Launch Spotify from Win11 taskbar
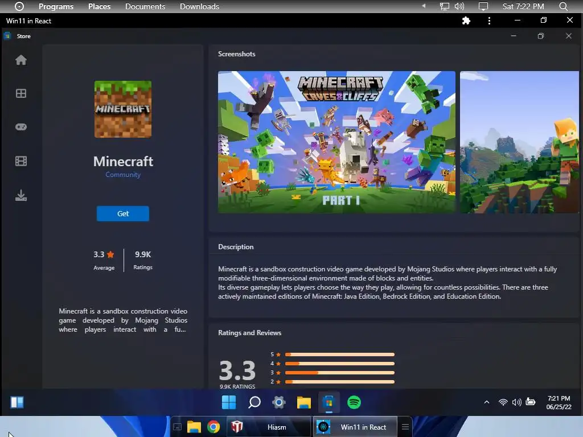The image size is (583, 437). 354,402
